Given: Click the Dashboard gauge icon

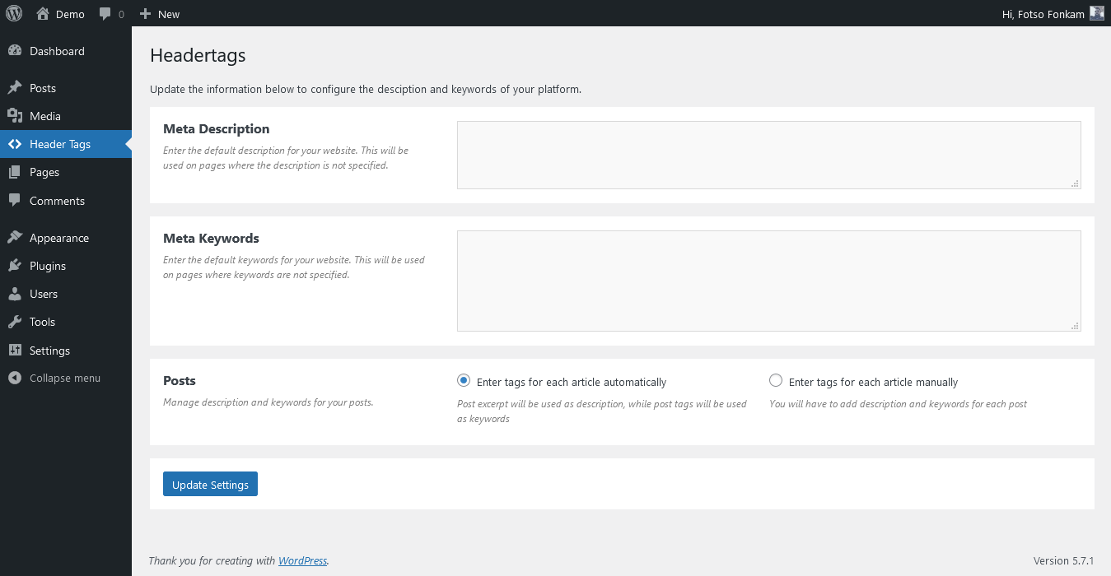Looking at the screenshot, I should [15, 51].
